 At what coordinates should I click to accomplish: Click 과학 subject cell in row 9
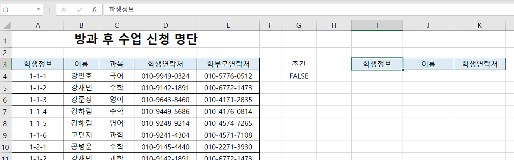pos(117,135)
